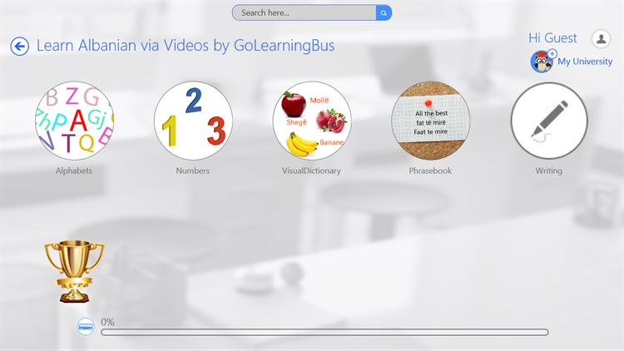Open the Writing pencil icon
Viewport: 624px width, 351px height.
click(x=549, y=121)
